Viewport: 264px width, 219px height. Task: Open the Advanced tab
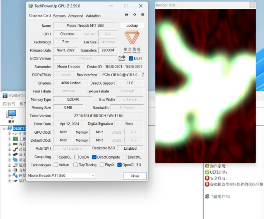76,16
